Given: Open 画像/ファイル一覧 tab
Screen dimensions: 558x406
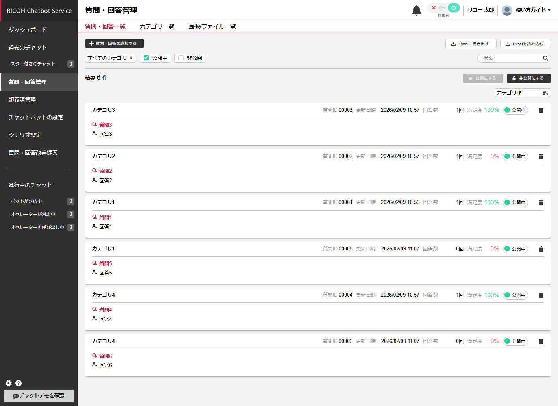Looking at the screenshot, I should (x=212, y=26).
